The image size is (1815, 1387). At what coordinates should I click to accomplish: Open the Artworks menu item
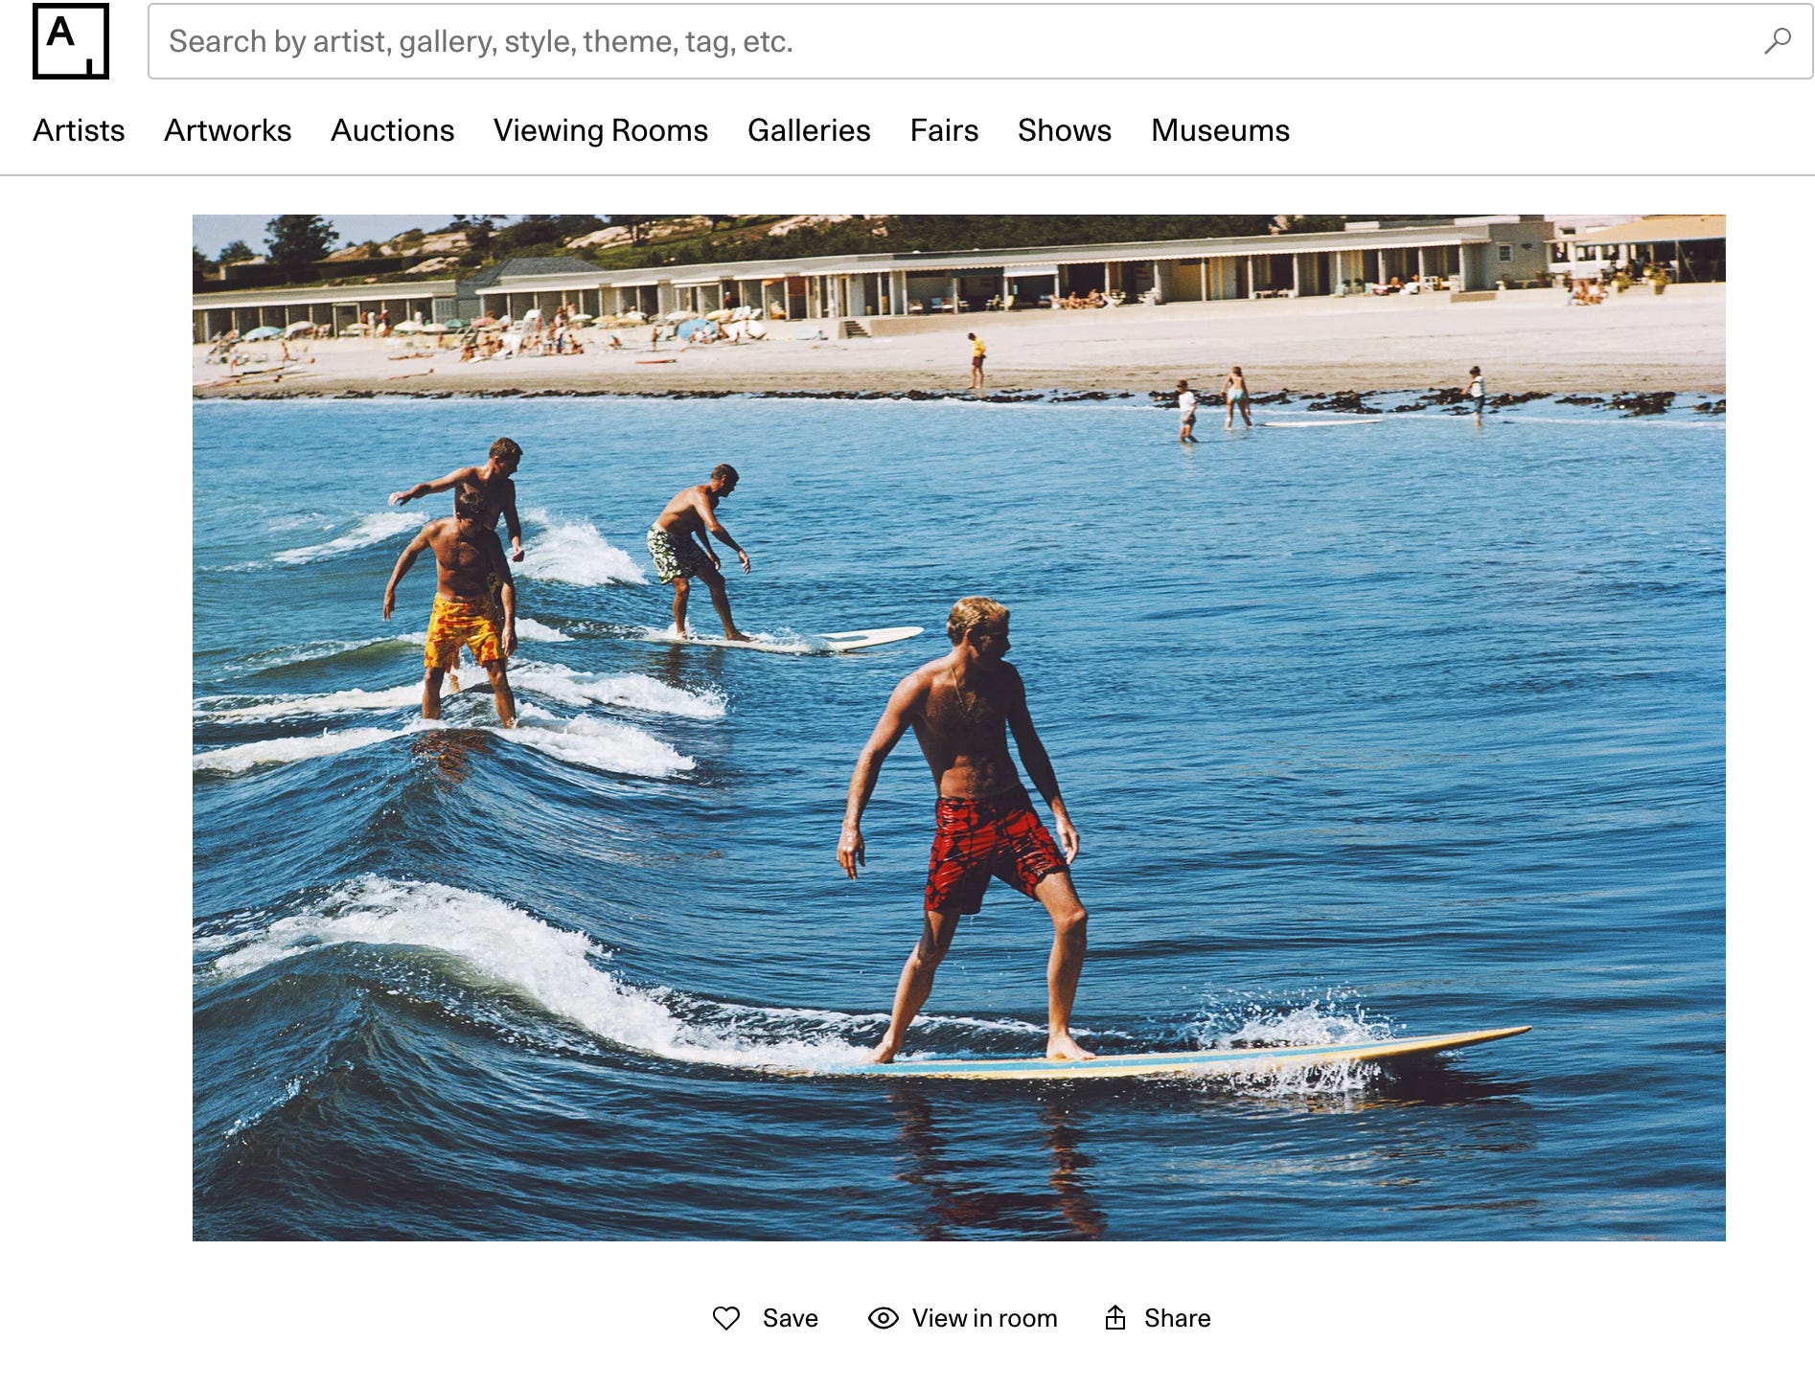tap(227, 130)
